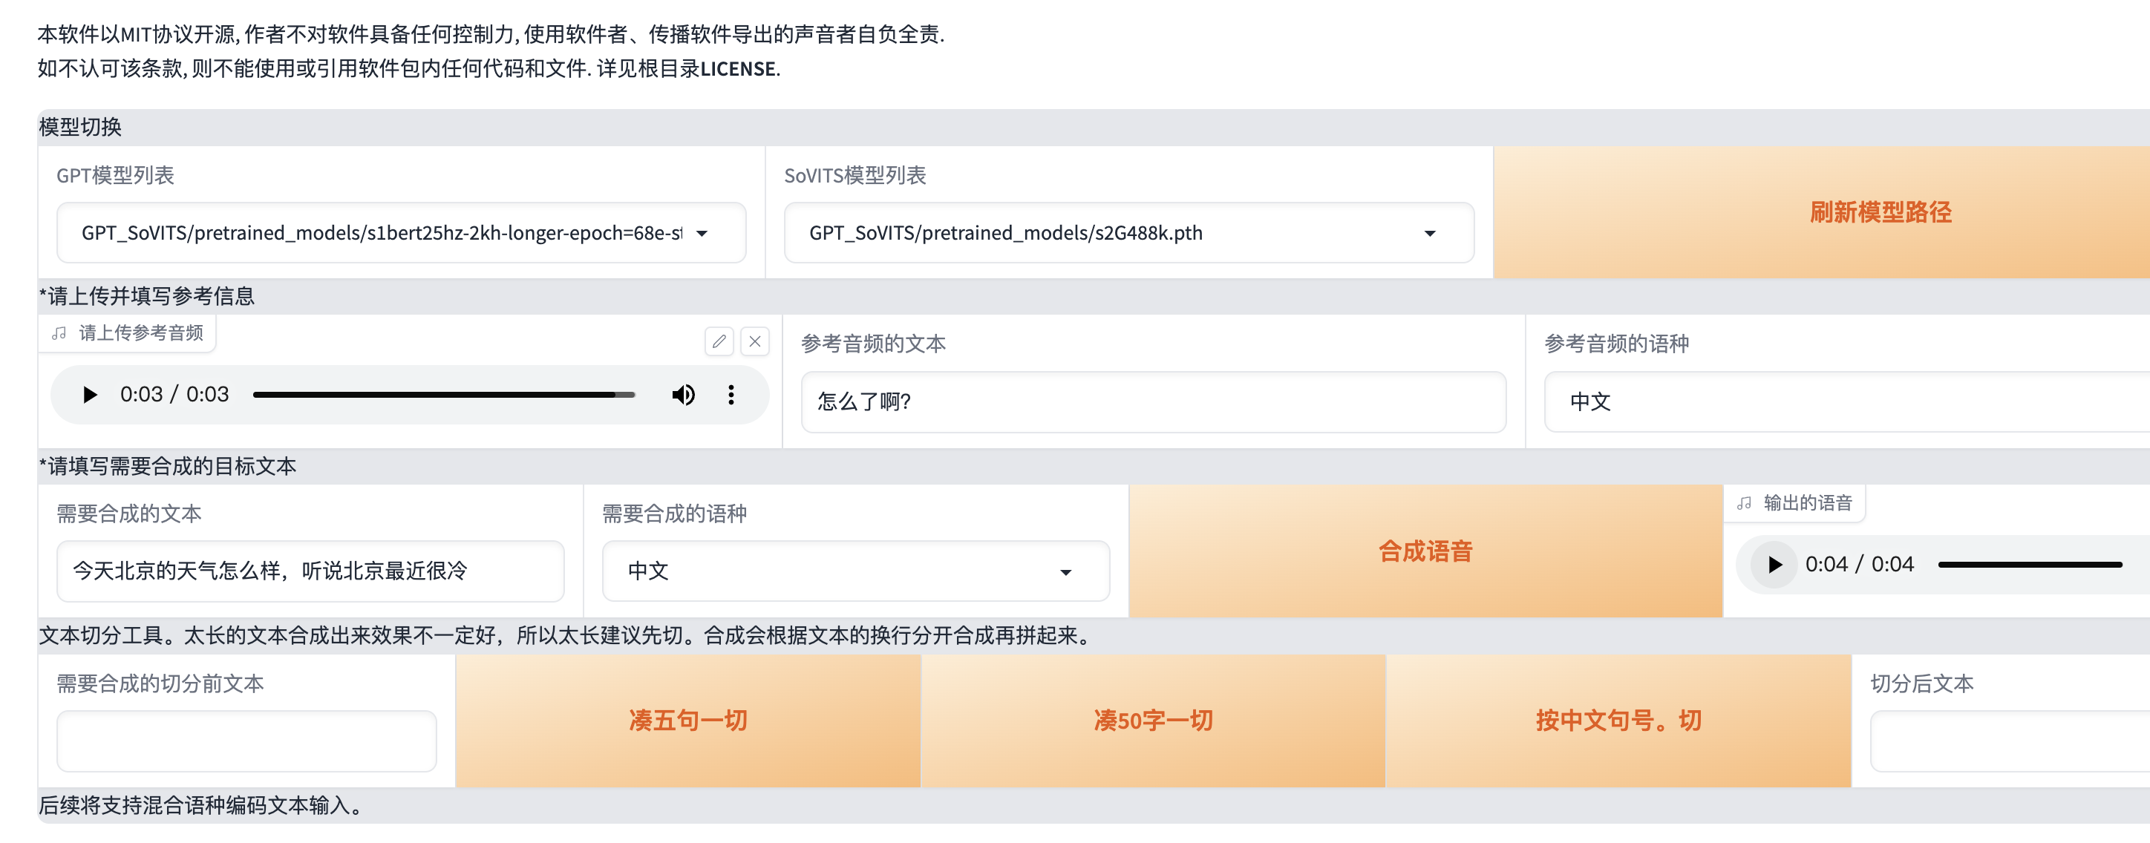Open the reference audio more-options menu

[731, 394]
